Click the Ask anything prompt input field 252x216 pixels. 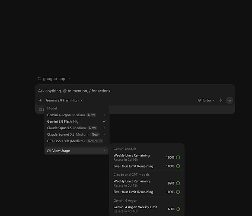pyautogui.click(x=135, y=91)
